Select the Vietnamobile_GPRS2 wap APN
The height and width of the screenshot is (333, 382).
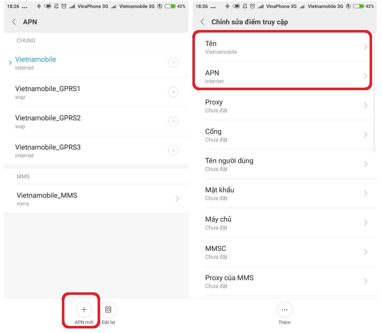tap(96, 121)
